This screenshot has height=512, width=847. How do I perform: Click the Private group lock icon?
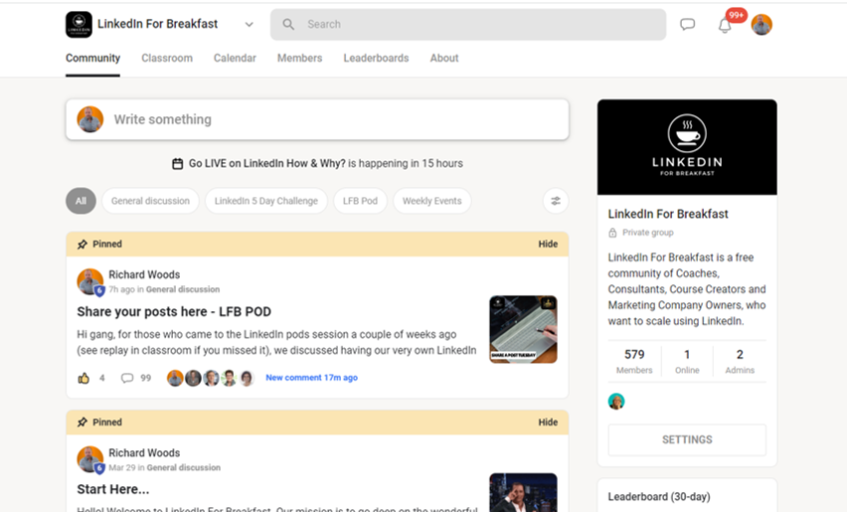coord(612,233)
